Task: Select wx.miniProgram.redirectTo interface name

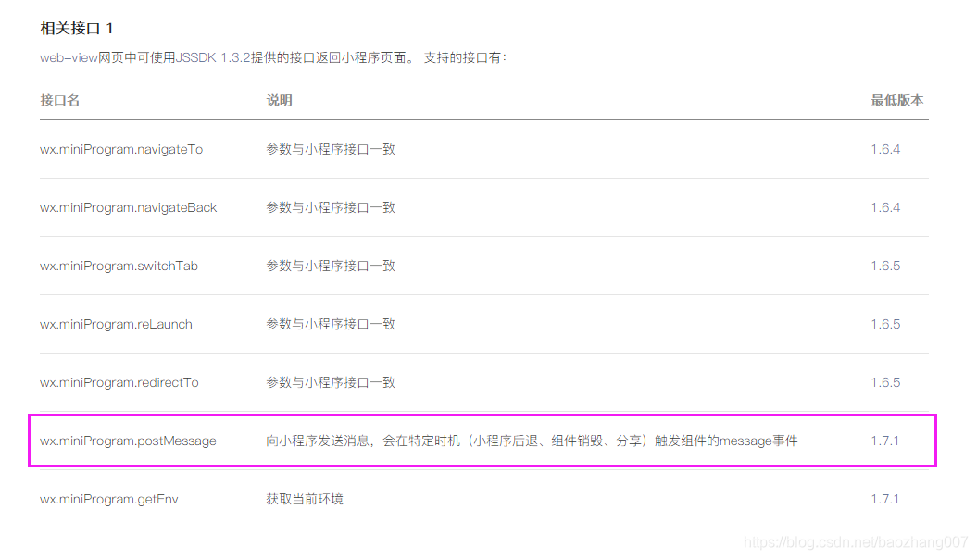Action: click(119, 383)
